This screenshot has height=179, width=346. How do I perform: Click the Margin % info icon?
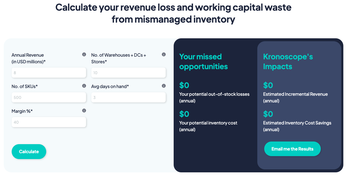tap(84, 111)
